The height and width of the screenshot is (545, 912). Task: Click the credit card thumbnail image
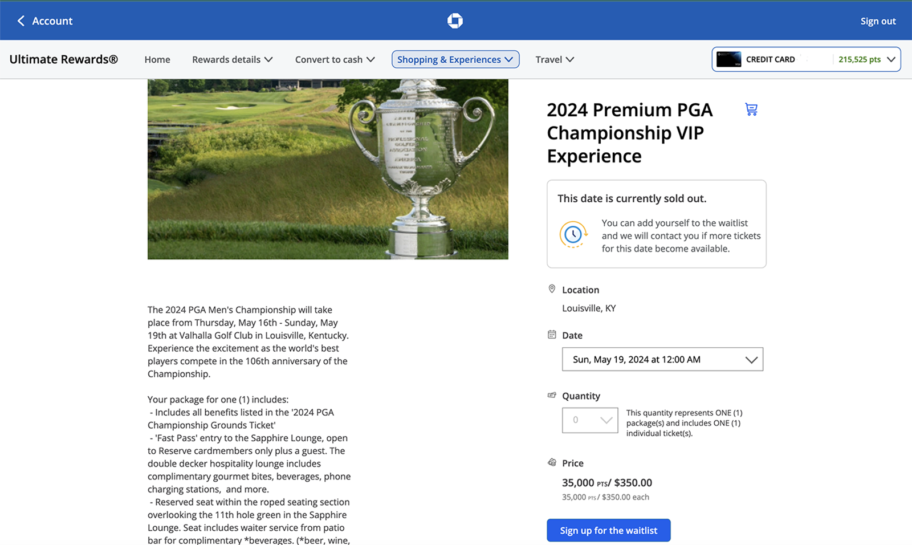pyautogui.click(x=728, y=59)
